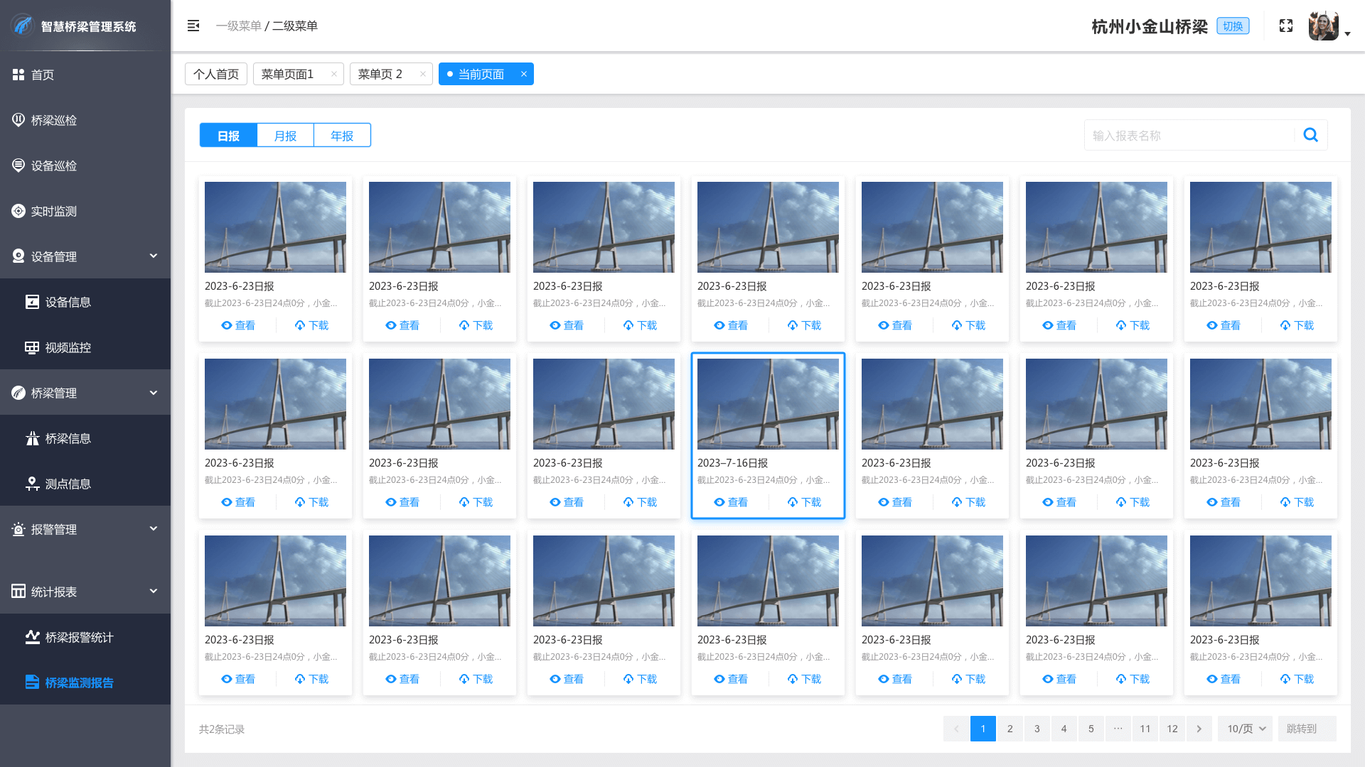Open 桥梁报警统计 sidebar entry
Screen dimensions: 1365x767
79,637
